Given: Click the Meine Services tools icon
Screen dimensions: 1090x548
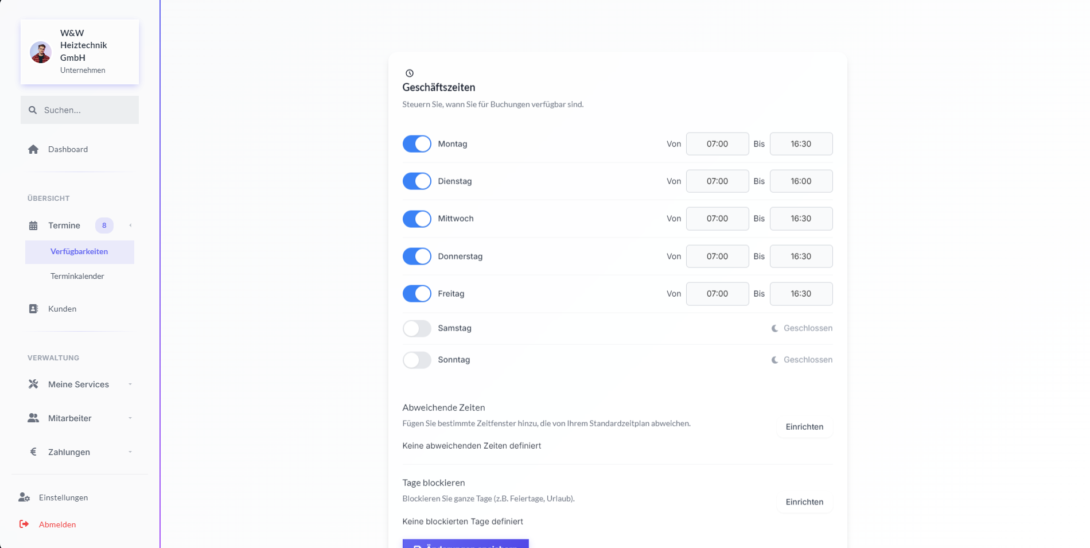Looking at the screenshot, I should point(33,384).
